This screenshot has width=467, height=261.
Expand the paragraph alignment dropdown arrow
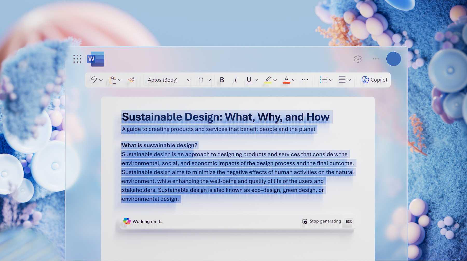(349, 80)
